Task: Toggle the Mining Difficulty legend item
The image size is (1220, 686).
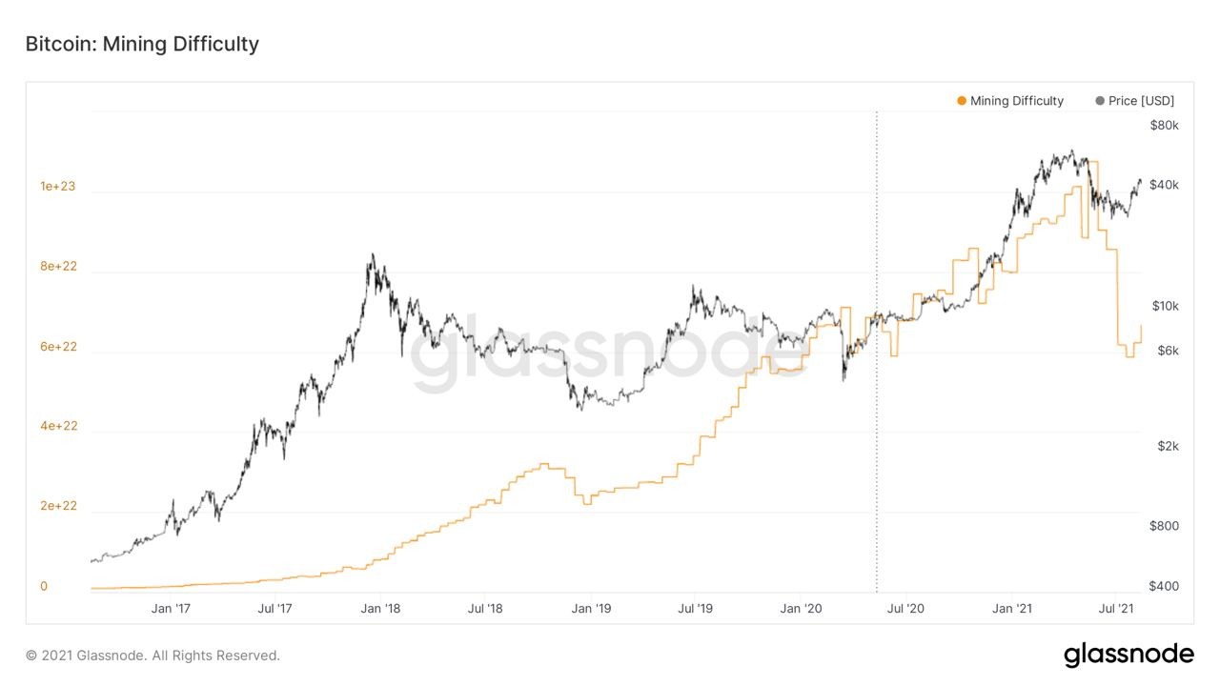Action: coord(1010,101)
